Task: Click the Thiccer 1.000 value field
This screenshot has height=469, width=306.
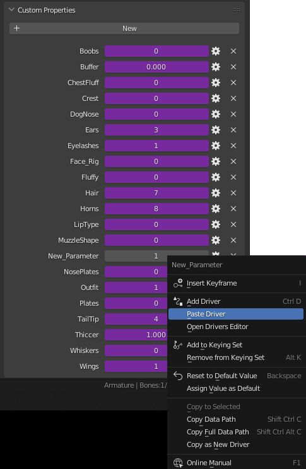Action: pyautogui.click(x=136, y=335)
